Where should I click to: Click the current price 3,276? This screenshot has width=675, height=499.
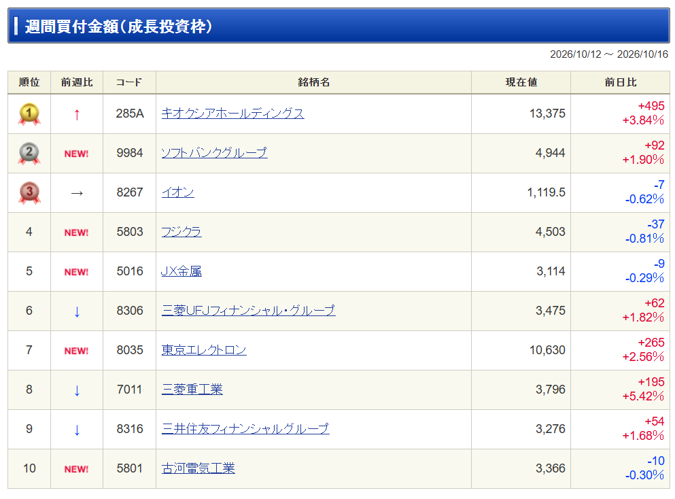pos(550,429)
